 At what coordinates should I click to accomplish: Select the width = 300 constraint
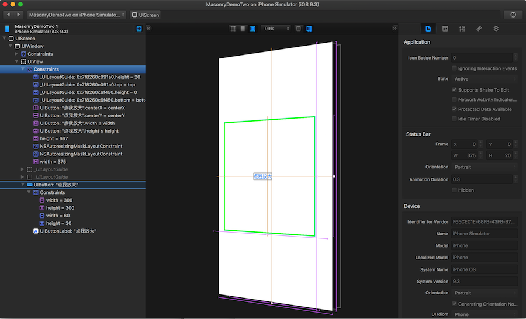click(72, 200)
